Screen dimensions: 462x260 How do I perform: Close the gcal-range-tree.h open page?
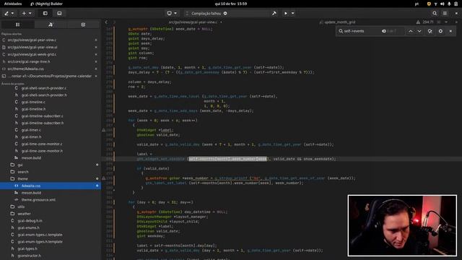(96, 61)
